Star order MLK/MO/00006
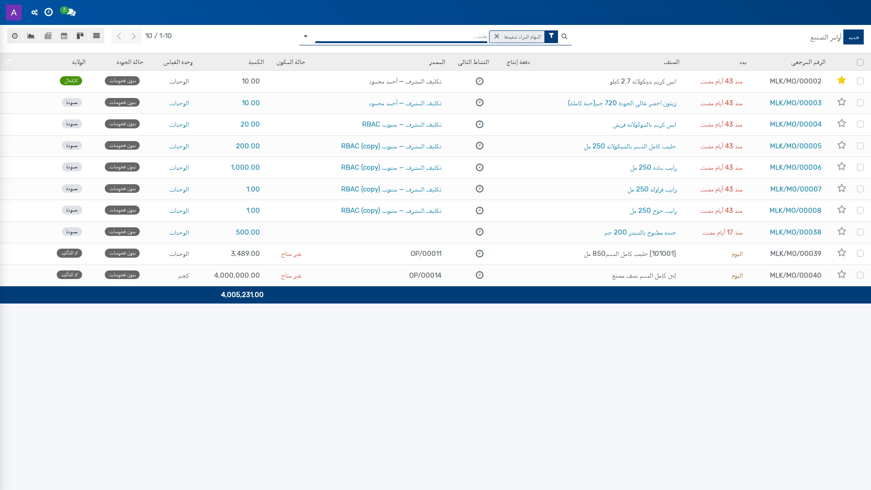Screen dimensions: 871x490 pos(842,167)
